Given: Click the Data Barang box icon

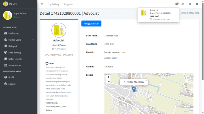Looking at the screenshot, I should pos(6,52).
